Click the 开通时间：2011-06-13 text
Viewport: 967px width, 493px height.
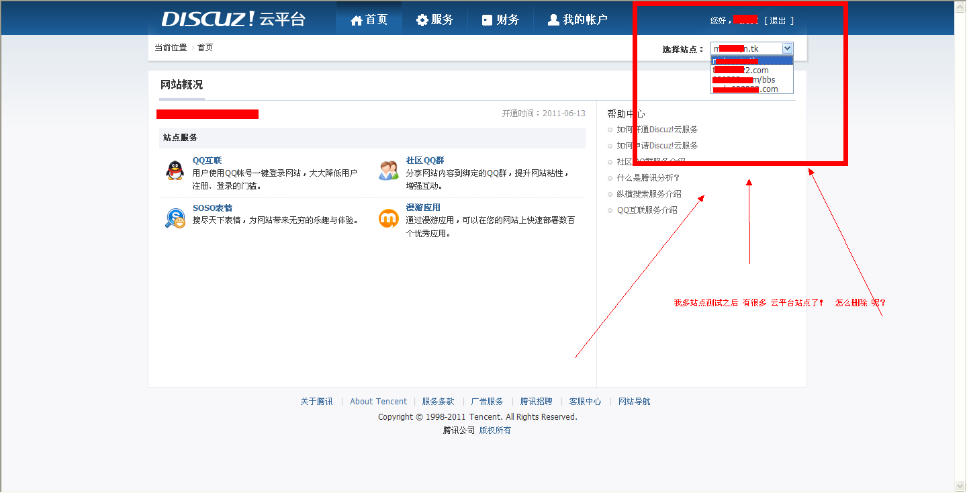(543, 114)
